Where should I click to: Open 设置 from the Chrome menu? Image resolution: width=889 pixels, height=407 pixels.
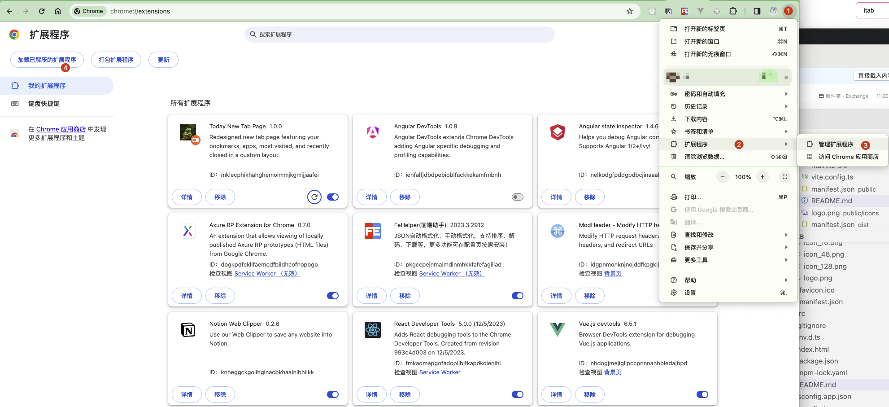click(x=728, y=293)
